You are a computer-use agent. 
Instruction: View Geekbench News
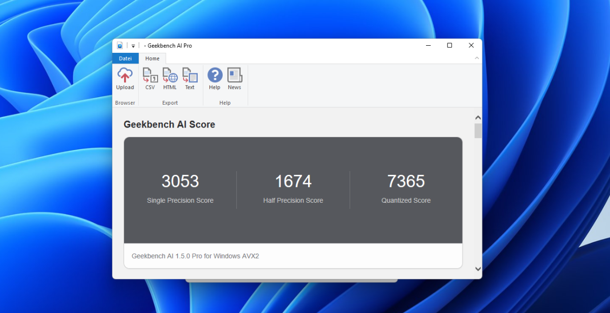click(234, 79)
